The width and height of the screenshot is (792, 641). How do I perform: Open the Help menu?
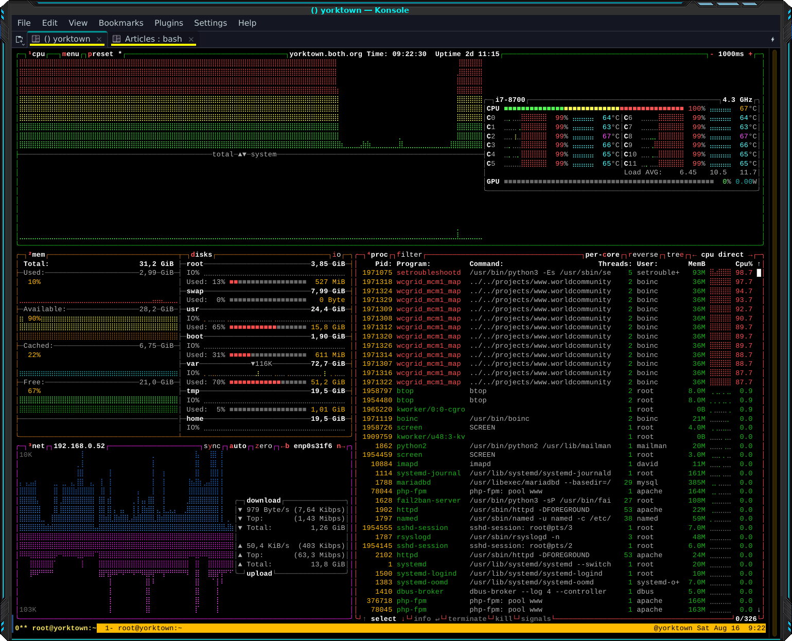247,23
